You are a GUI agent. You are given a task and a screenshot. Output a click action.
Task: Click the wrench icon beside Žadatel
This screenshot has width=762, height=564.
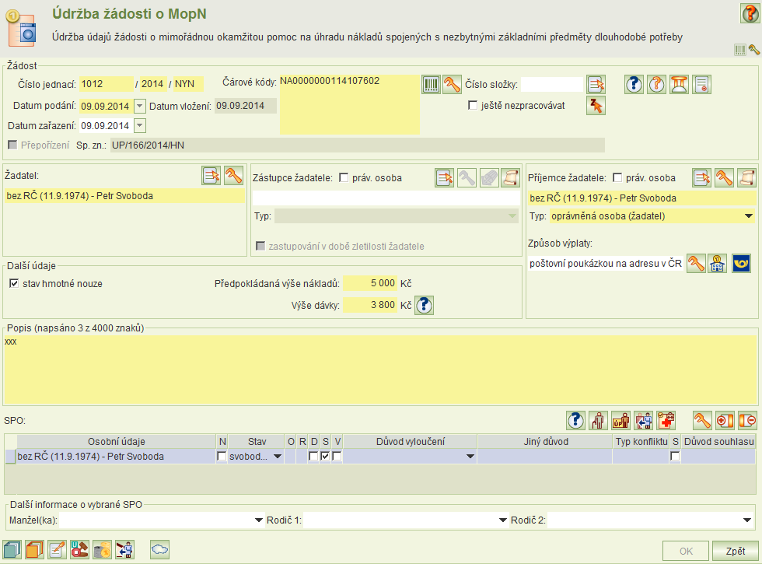click(x=233, y=176)
